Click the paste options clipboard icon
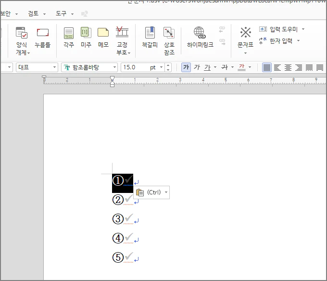Viewport: 327px width, 281px height. pos(140,192)
